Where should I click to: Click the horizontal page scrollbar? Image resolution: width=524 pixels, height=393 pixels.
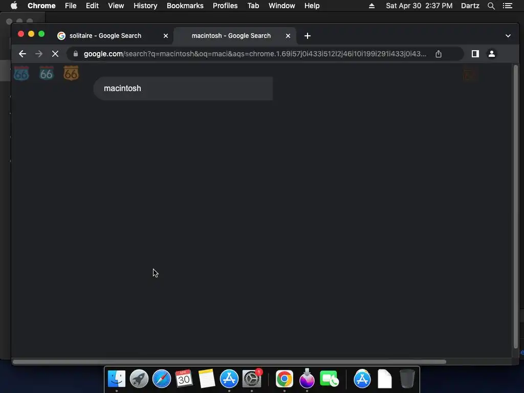(229, 362)
